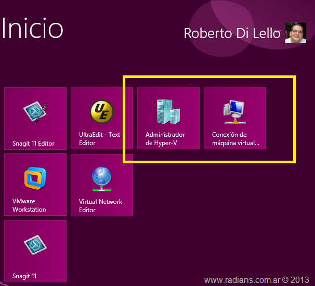Select the "Snagit 11" tile label text
This screenshot has height=286, width=315.
(x=24, y=276)
